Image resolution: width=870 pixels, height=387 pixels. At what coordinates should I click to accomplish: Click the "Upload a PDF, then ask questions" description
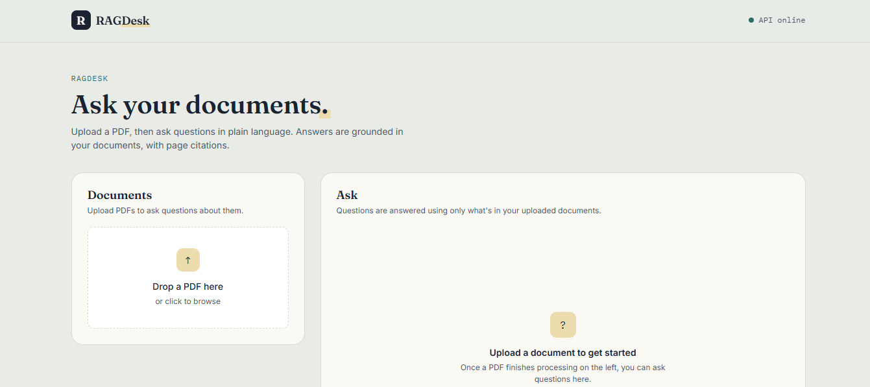click(x=237, y=139)
